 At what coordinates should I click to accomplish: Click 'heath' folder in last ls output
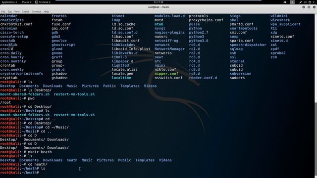point(72,160)
